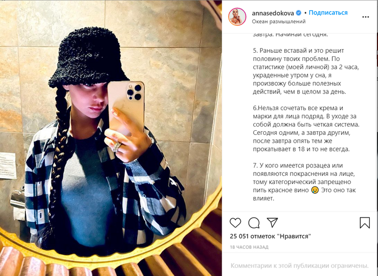Open comments via speech bubble icon

254,223
